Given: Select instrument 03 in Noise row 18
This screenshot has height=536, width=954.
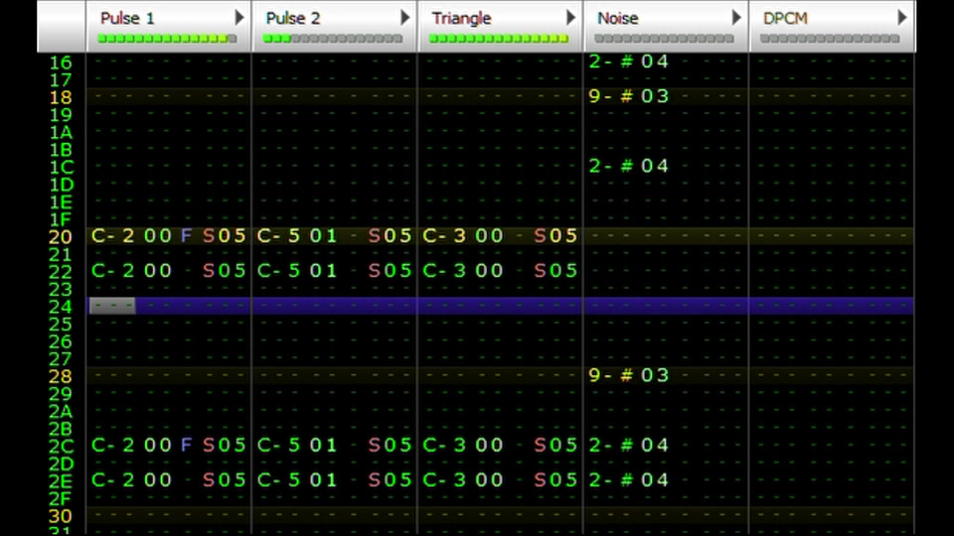Looking at the screenshot, I should pyautogui.click(x=655, y=96).
